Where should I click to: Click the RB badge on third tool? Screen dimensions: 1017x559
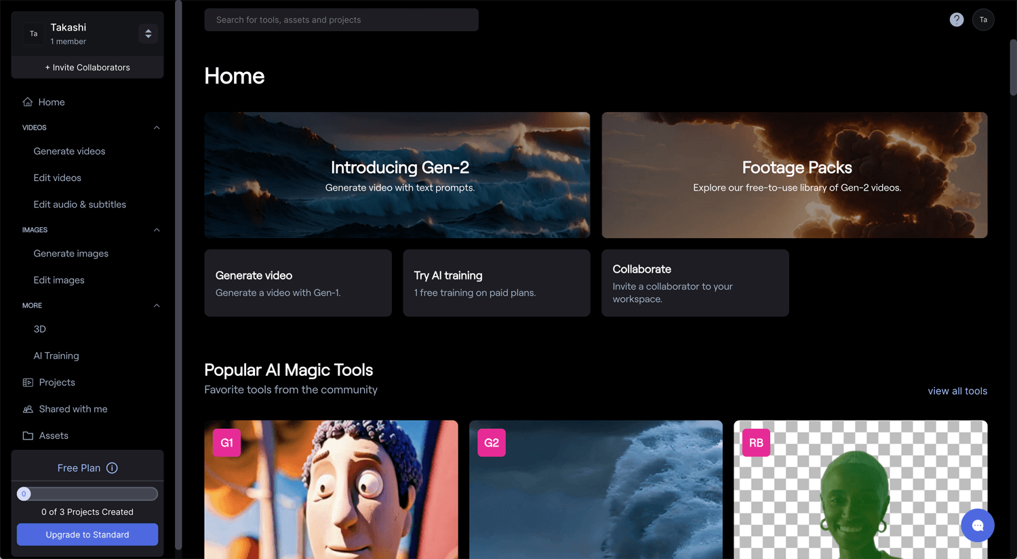pos(756,442)
